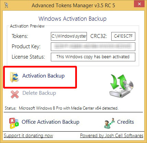Visit Powered by Josh Cell Softwares link
The image size is (147, 143).
(112, 135)
